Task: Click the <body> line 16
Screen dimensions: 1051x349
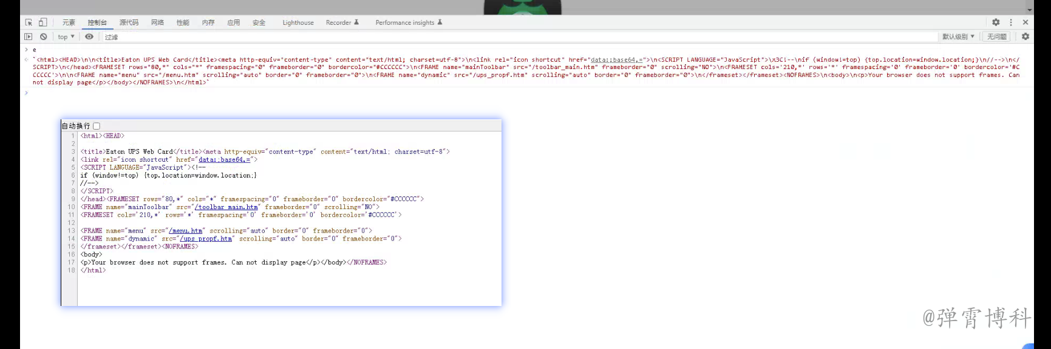Action: tap(91, 254)
